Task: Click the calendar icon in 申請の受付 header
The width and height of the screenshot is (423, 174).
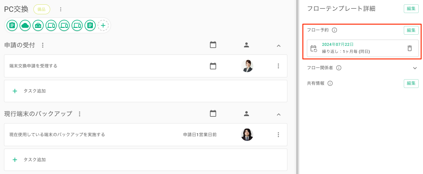Action: pyautogui.click(x=213, y=45)
